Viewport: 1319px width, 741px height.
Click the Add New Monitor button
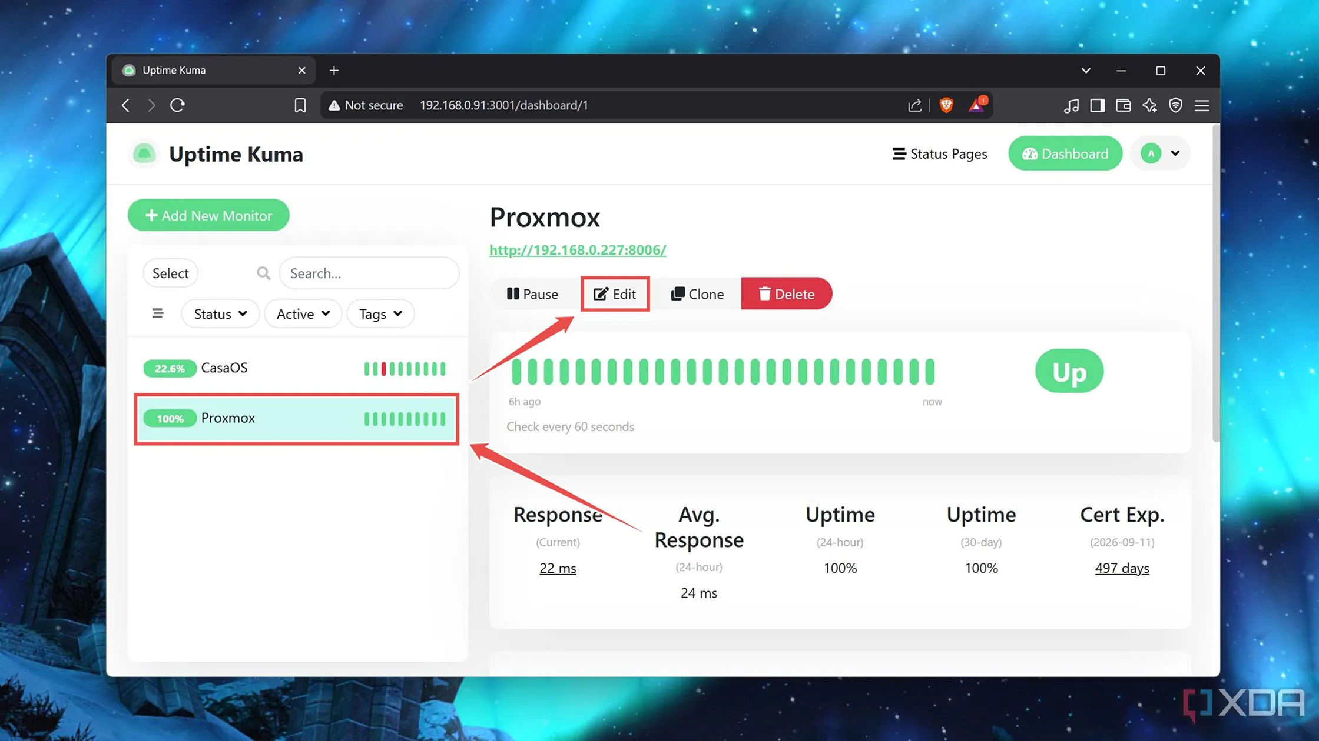pyautogui.click(x=208, y=215)
